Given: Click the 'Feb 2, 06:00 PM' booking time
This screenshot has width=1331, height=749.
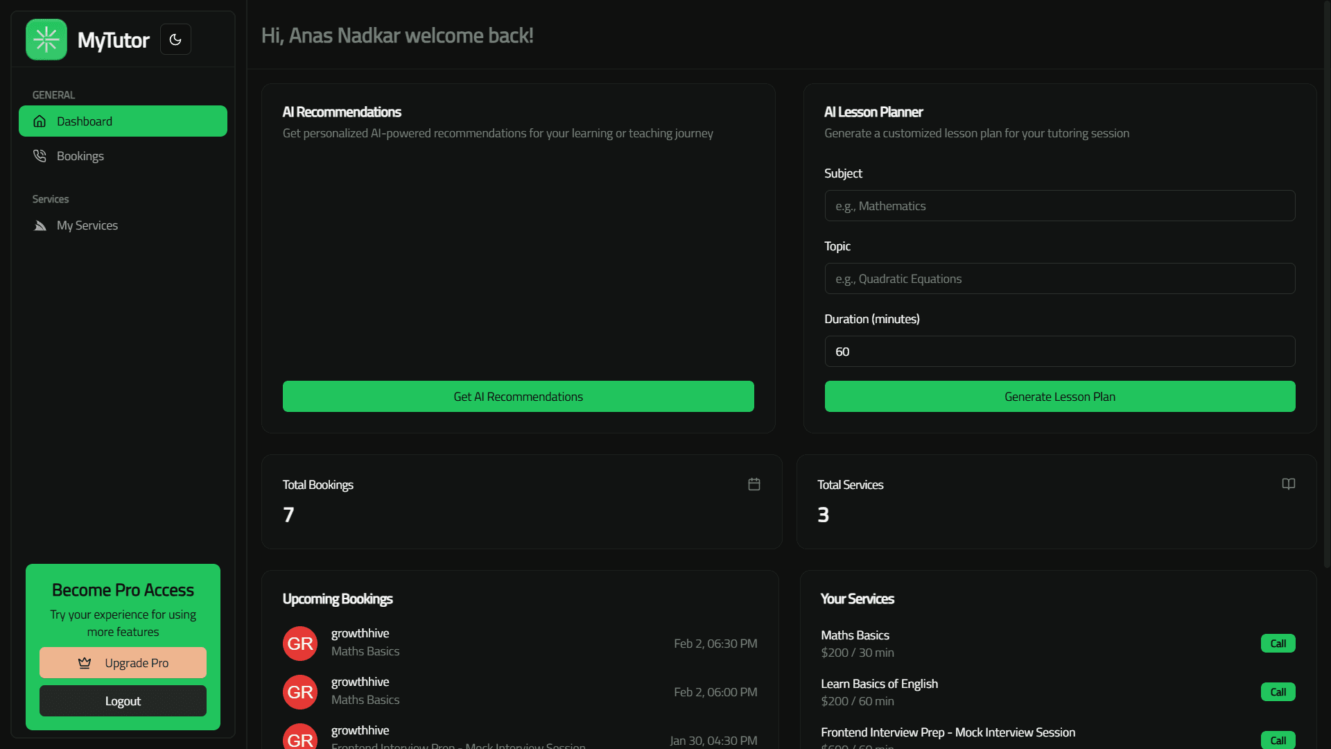Looking at the screenshot, I should click(x=715, y=692).
